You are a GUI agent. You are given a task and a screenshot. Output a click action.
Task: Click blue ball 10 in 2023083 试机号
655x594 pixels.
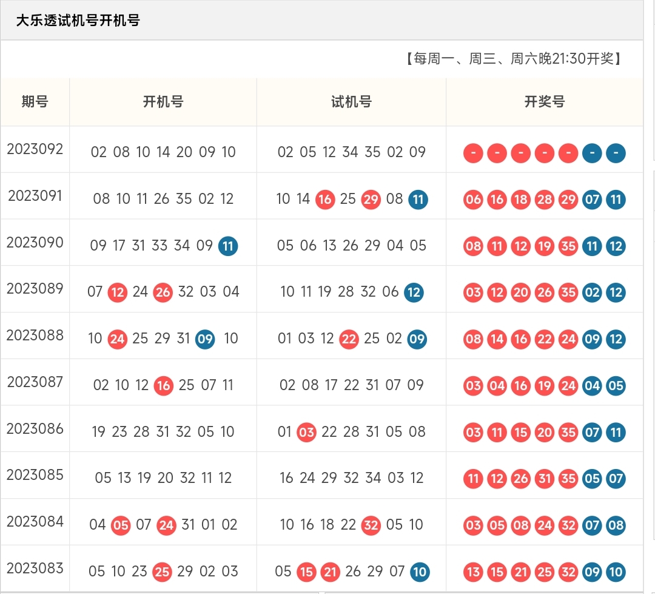420,572
